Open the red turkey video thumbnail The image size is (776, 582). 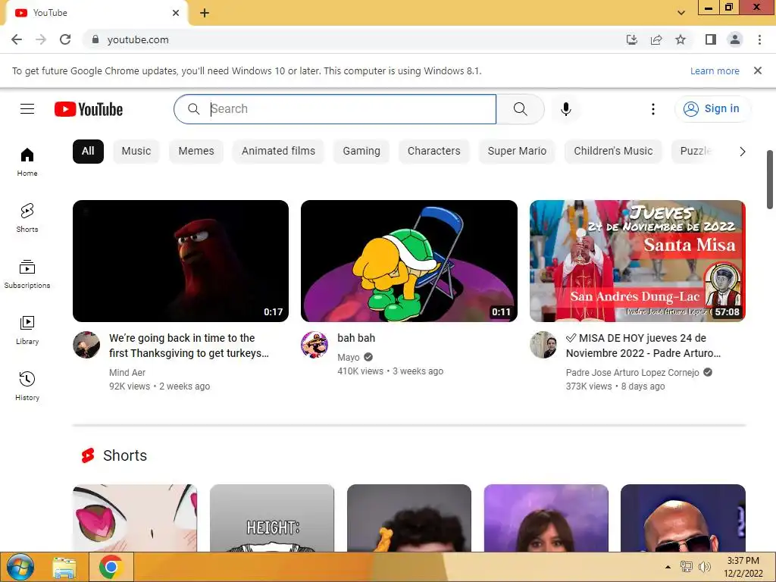click(x=180, y=261)
